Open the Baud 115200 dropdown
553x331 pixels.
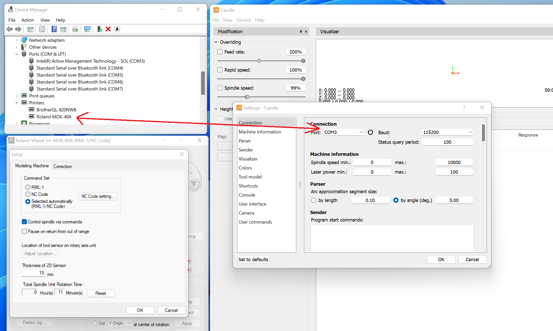[447, 132]
